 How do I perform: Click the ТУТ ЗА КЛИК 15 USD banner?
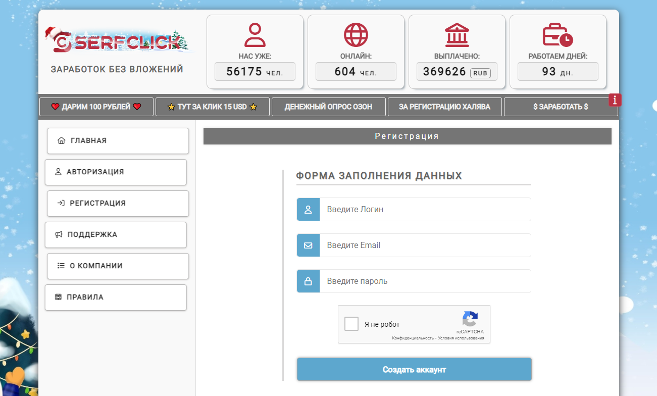click(212, 107)
